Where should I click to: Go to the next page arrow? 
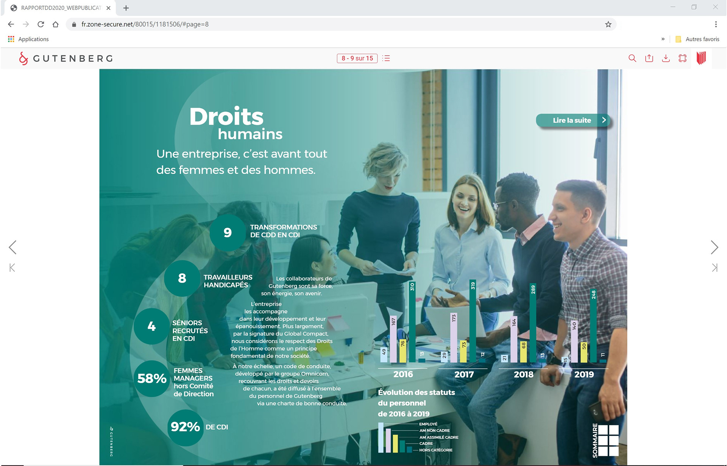click(x=714, y=247)
